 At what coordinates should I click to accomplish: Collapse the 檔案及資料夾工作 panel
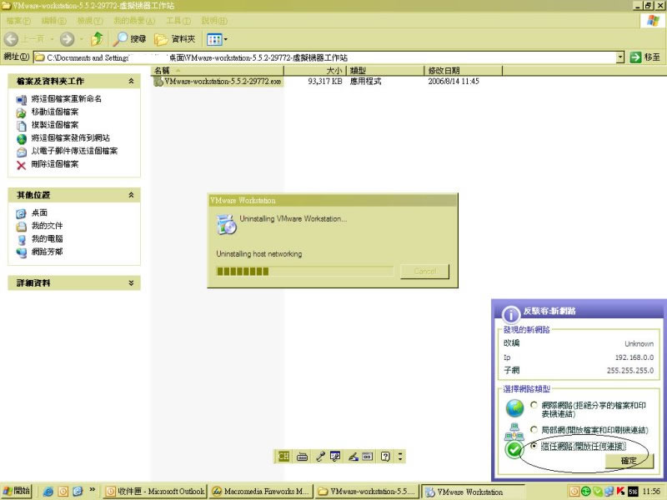click(131, 81)
